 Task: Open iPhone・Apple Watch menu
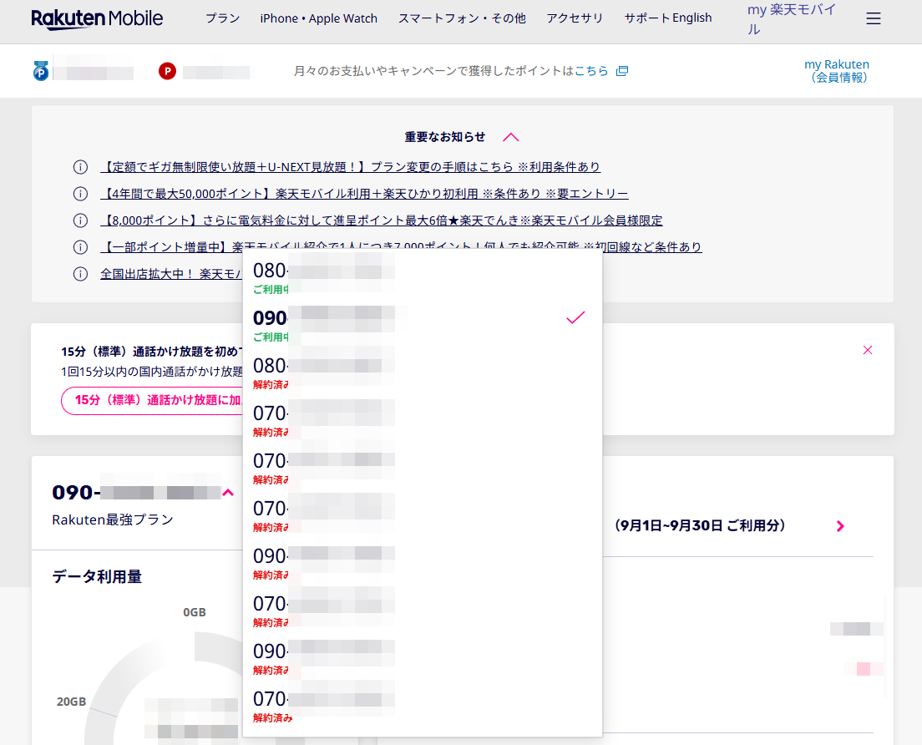tap(319, 18)
